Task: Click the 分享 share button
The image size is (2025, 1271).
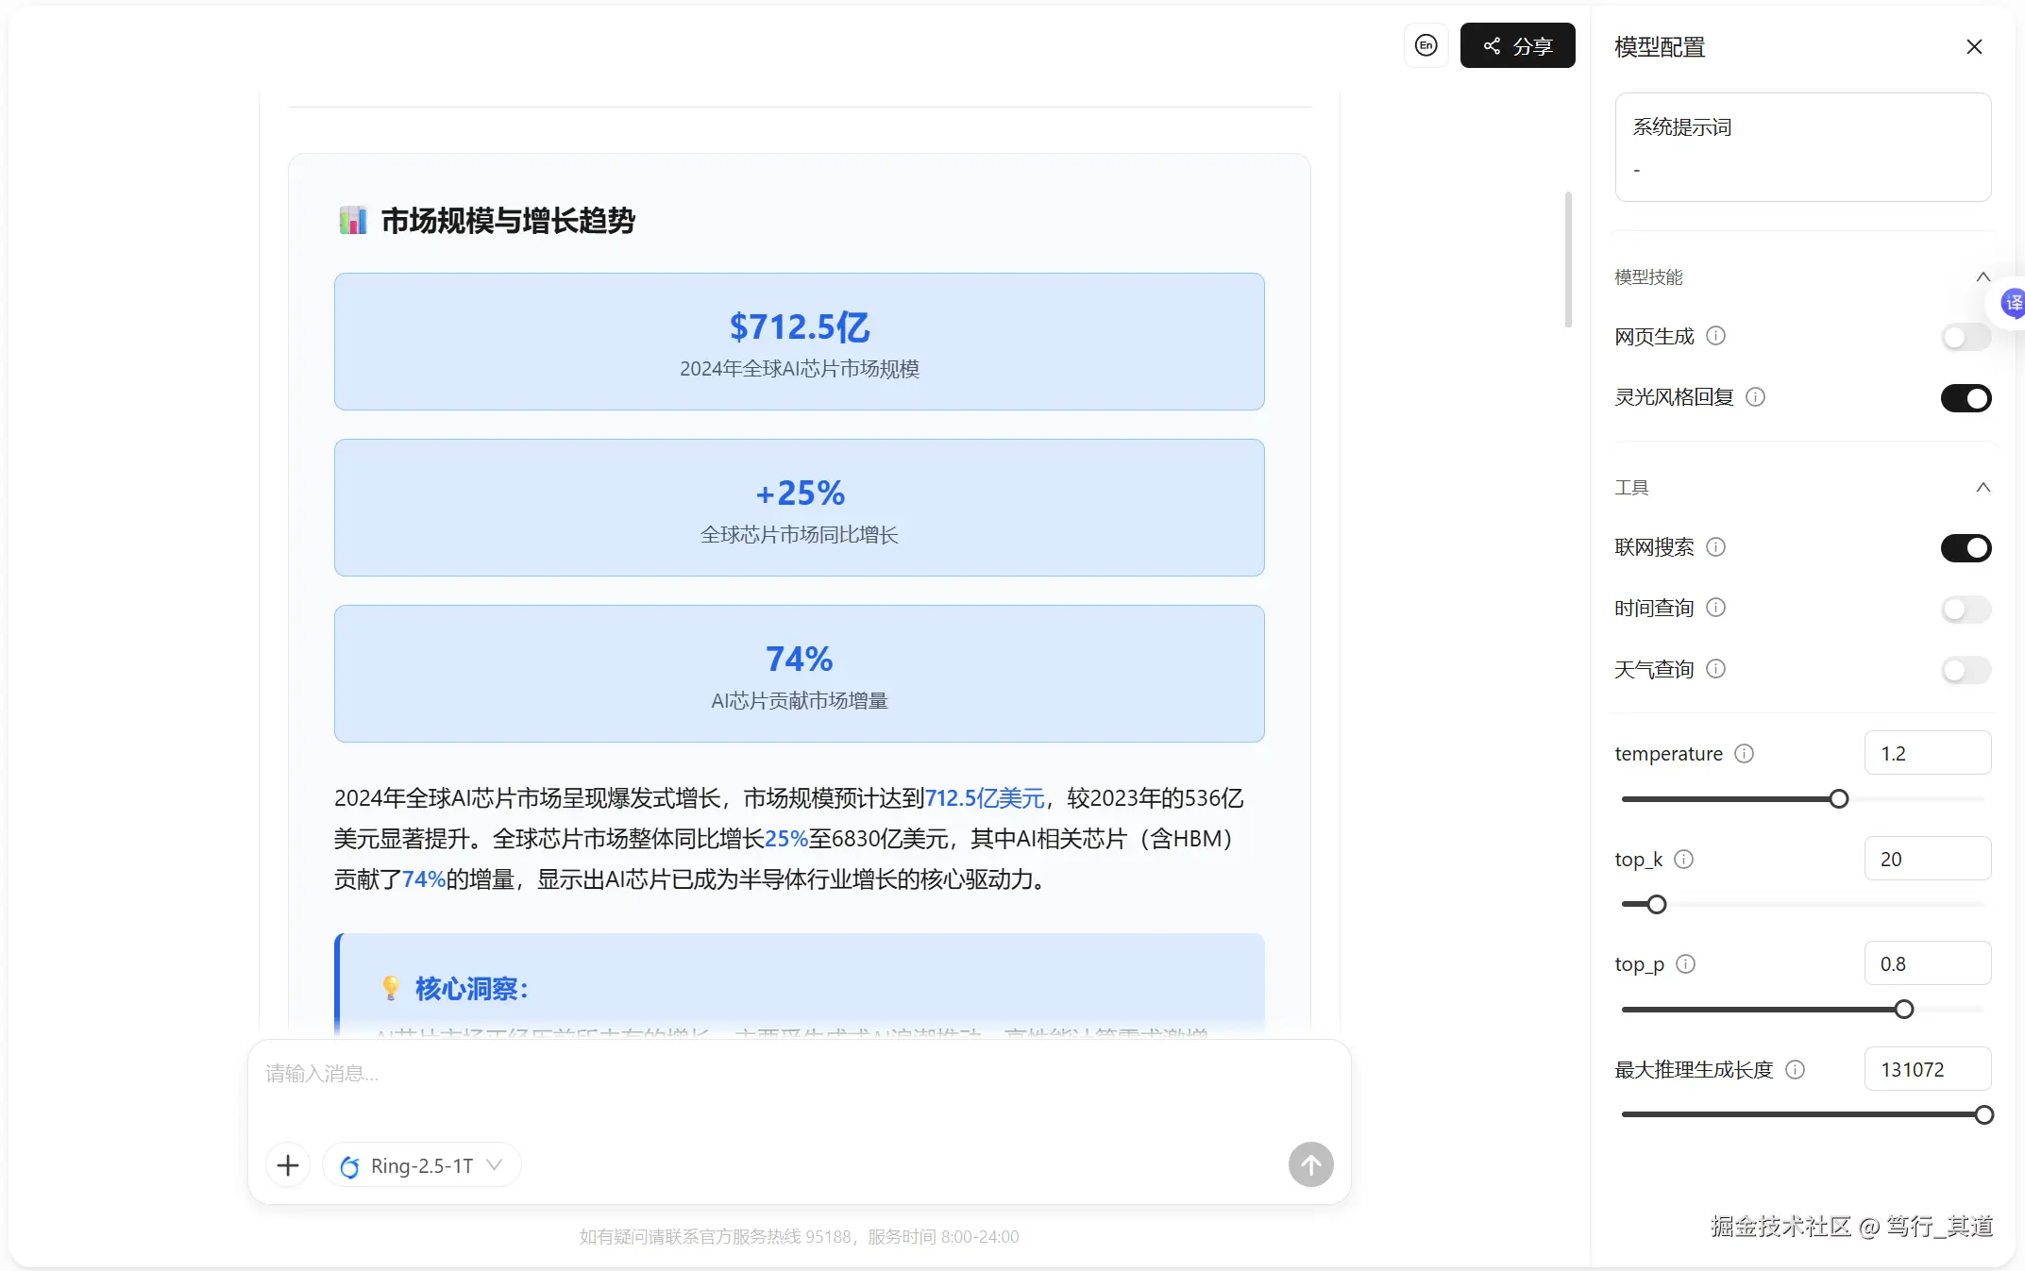Action: click(x=1517, y=45)
